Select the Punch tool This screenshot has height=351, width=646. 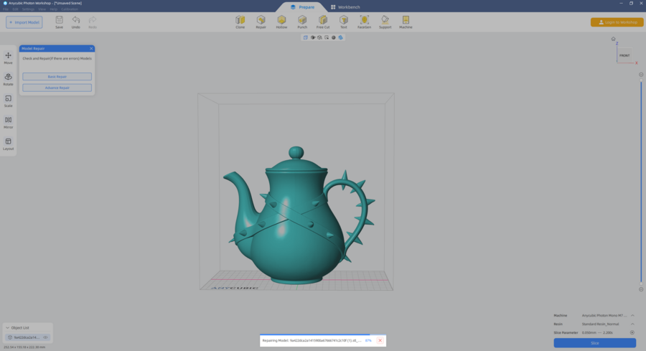coord(302,22)
